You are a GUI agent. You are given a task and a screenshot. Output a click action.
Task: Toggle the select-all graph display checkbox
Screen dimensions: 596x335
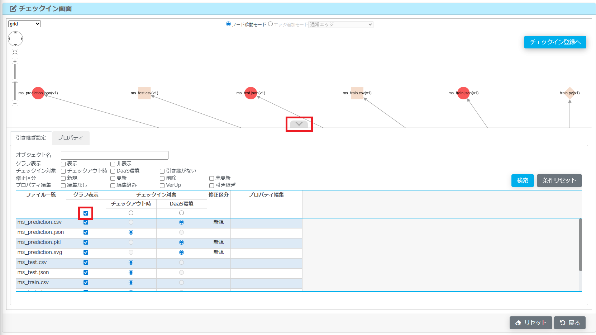[x=86, y=213]
